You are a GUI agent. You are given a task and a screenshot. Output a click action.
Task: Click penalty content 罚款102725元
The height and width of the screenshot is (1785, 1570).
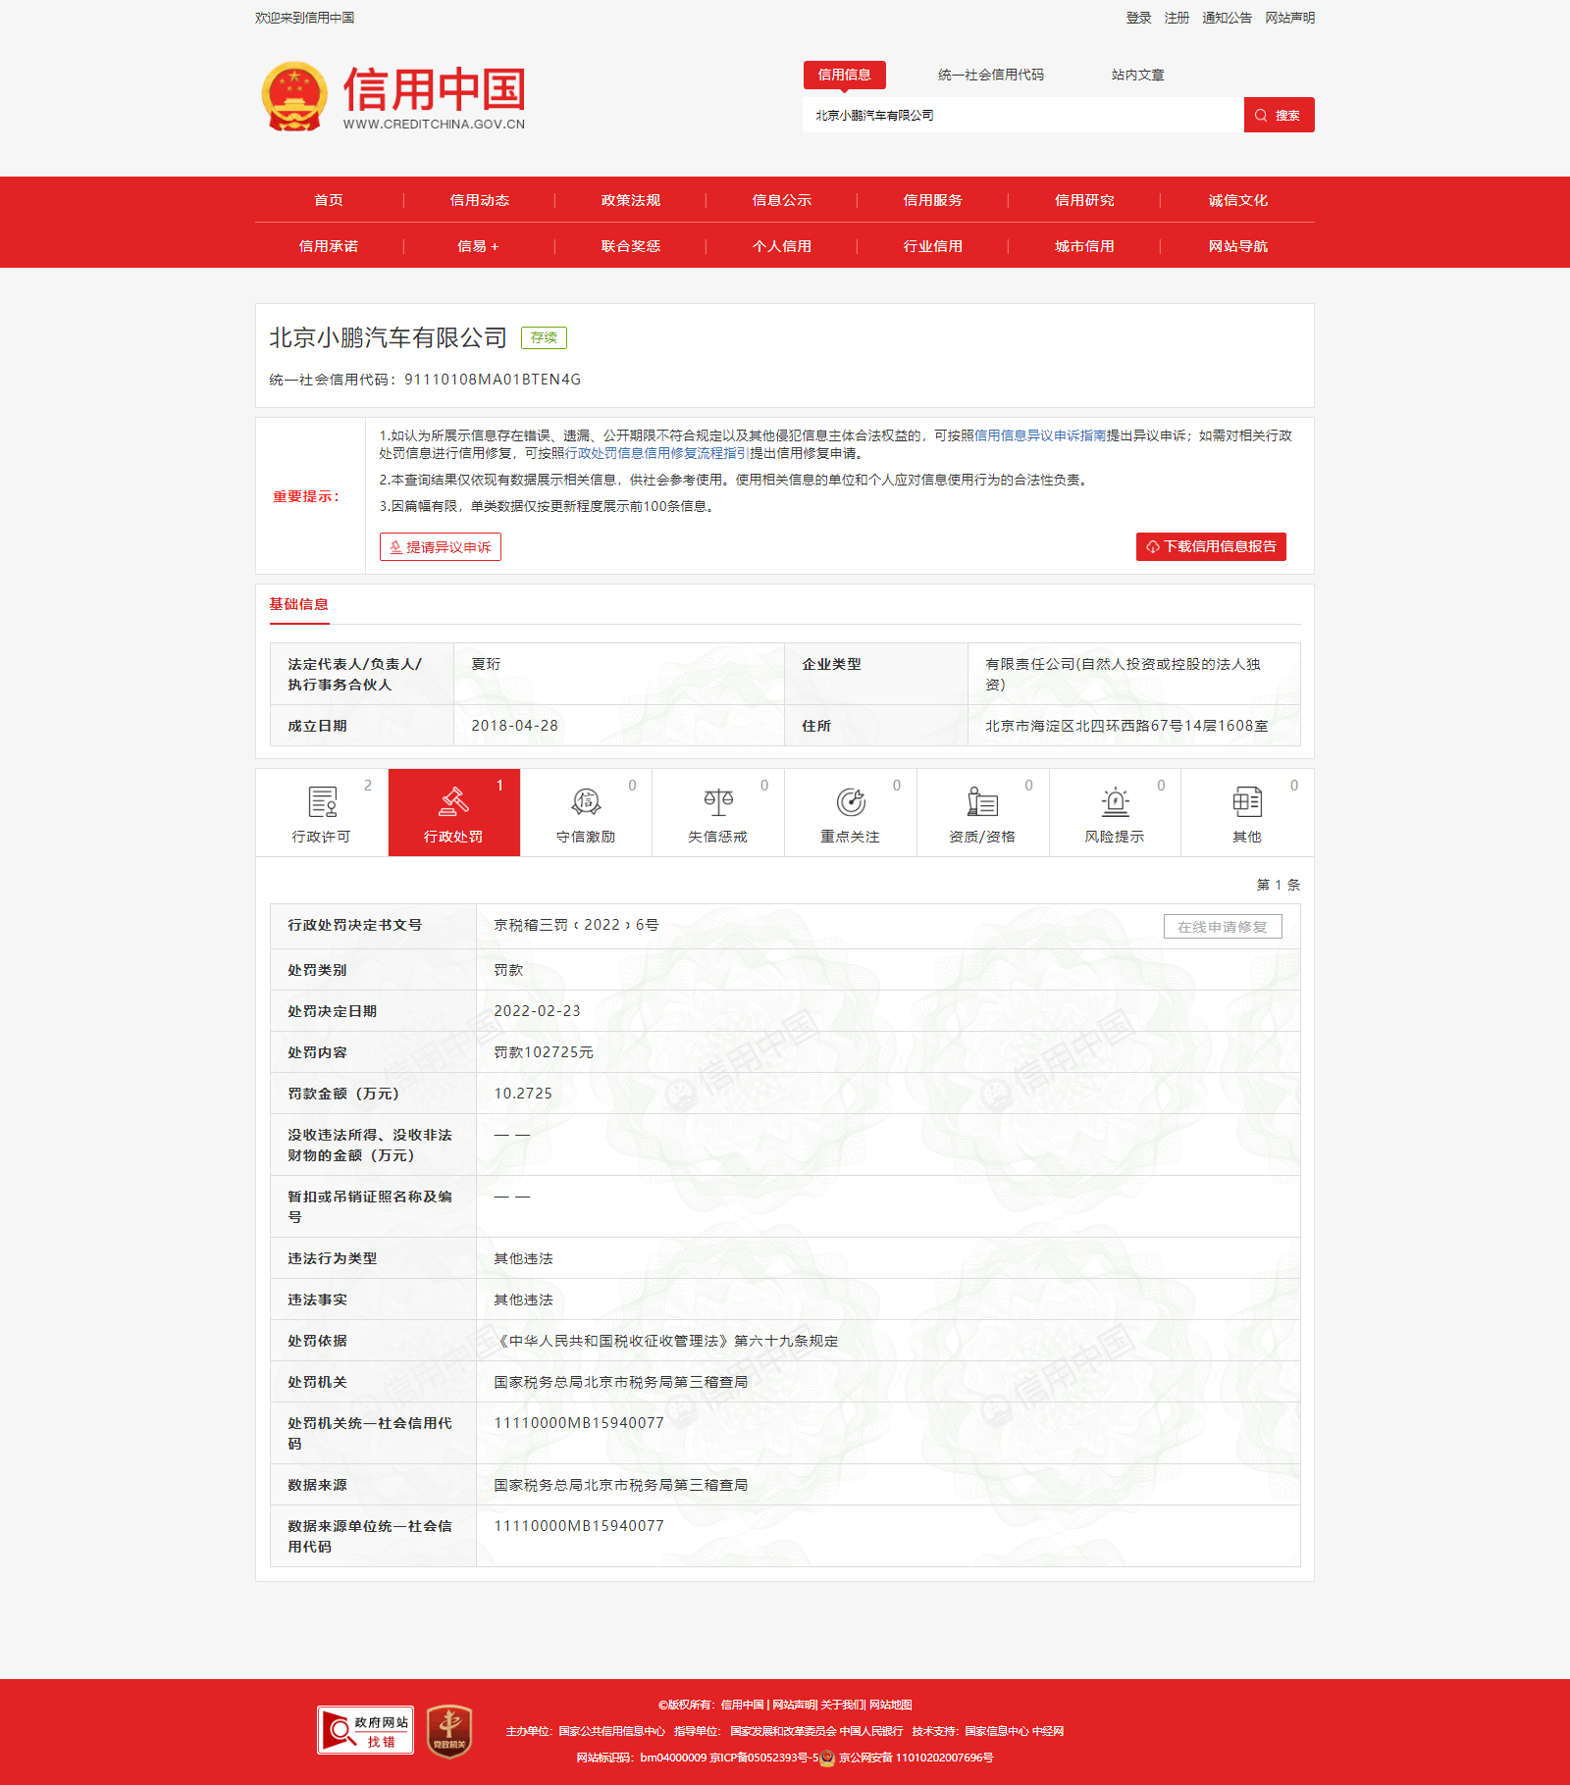tap(544, 1052)
